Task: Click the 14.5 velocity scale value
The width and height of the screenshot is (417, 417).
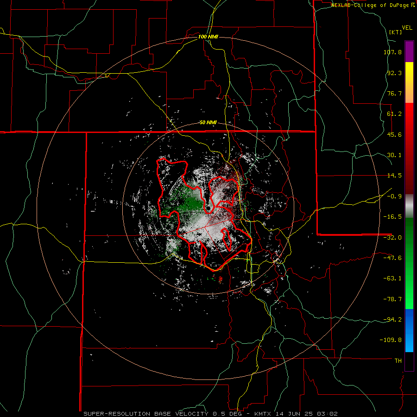Action: (x=394, y=176)
